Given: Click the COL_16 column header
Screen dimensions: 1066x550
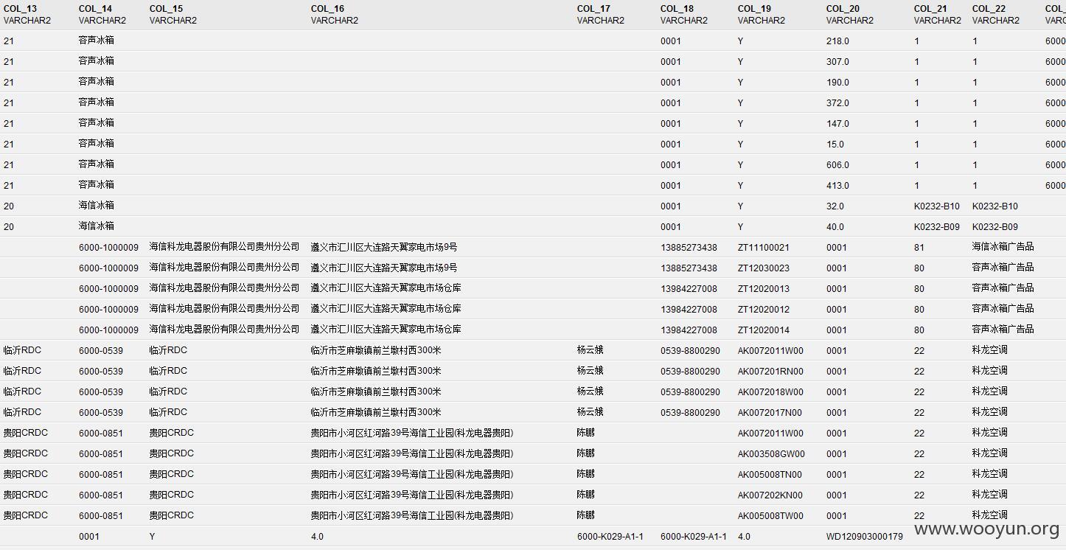Looking at the screenshot, I should click(x=328, y=9).
